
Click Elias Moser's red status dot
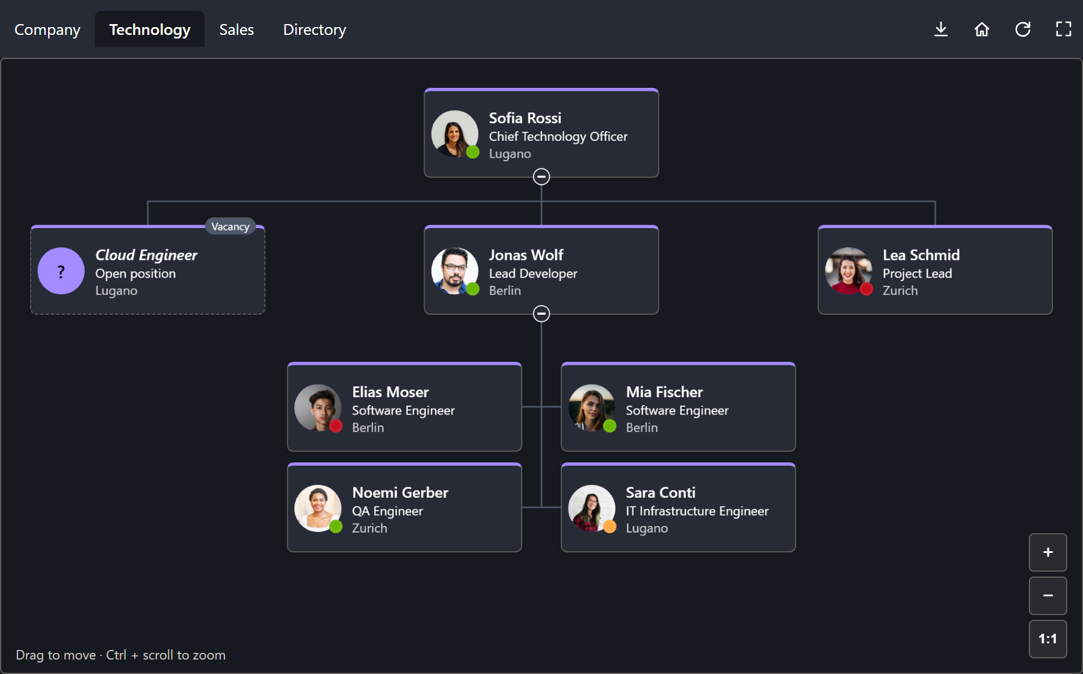[x=336, y=426]
